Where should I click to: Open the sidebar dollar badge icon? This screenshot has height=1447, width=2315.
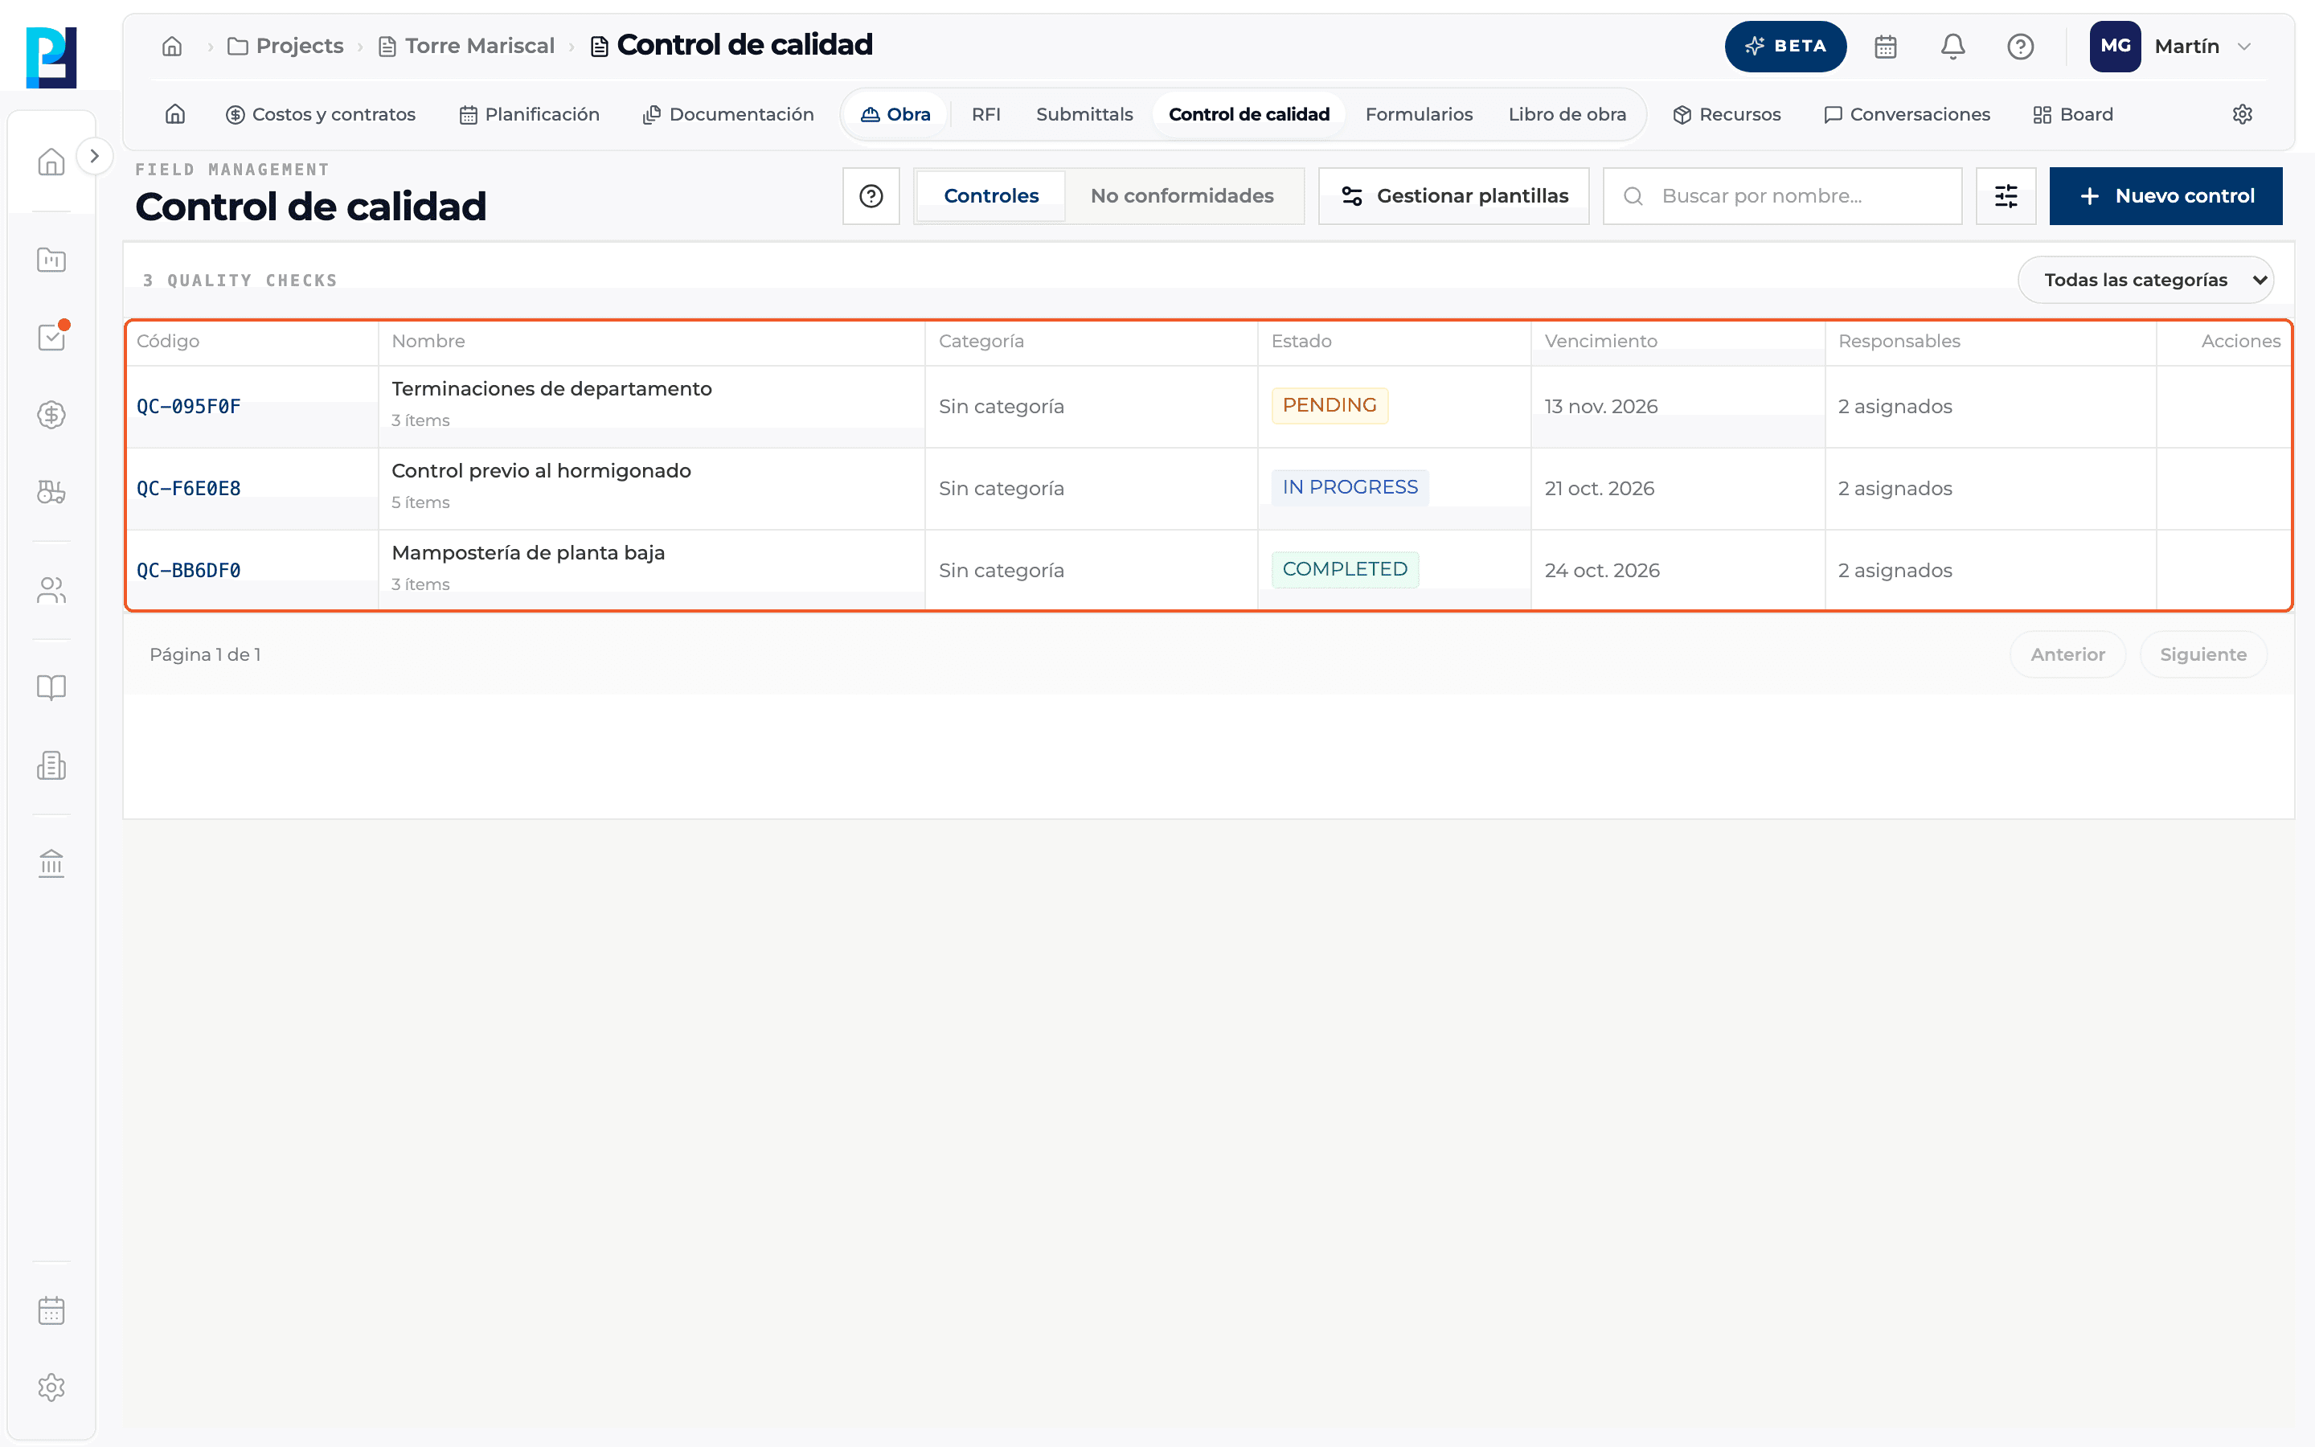pyautogui.click(x=51, y=414)
